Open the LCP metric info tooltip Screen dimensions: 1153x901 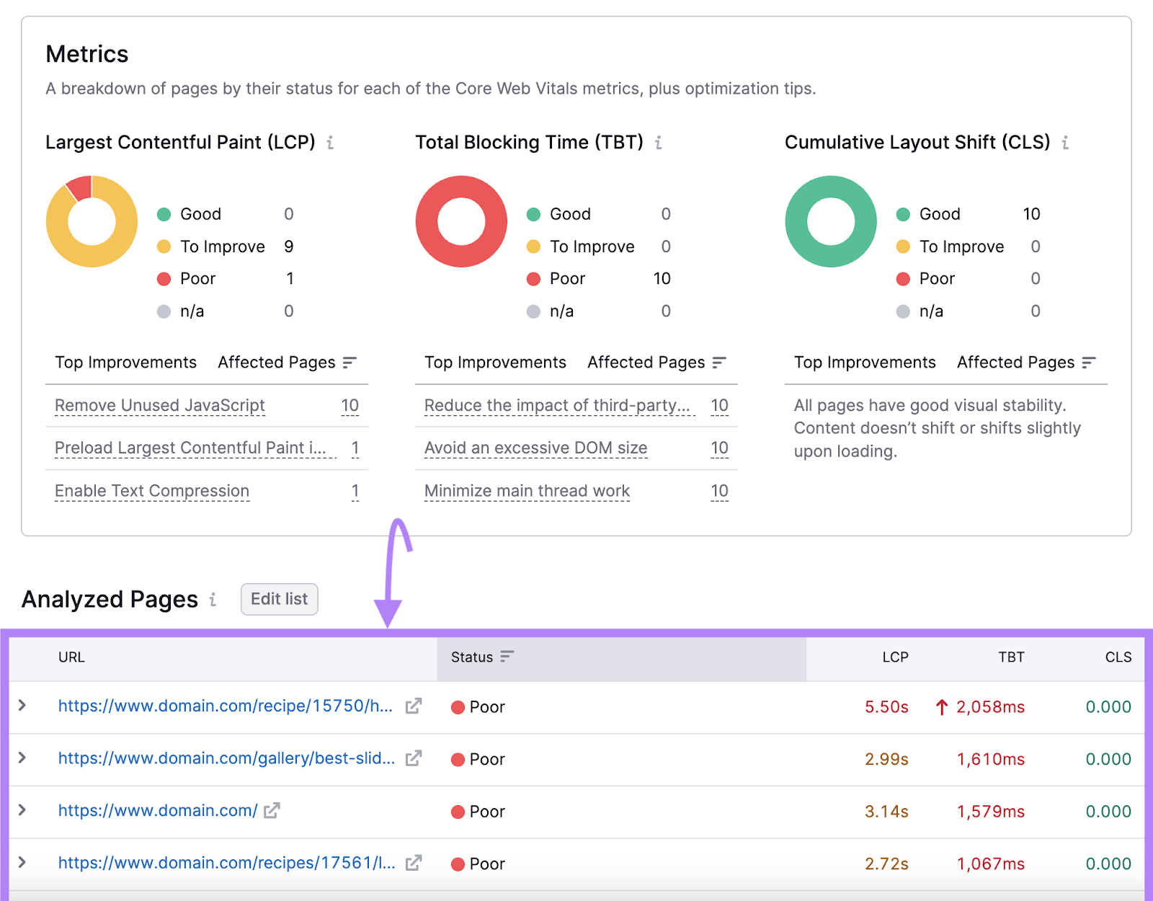coord(330,143)
